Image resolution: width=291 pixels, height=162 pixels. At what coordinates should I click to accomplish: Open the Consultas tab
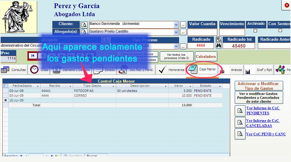(x=14, y=70)
